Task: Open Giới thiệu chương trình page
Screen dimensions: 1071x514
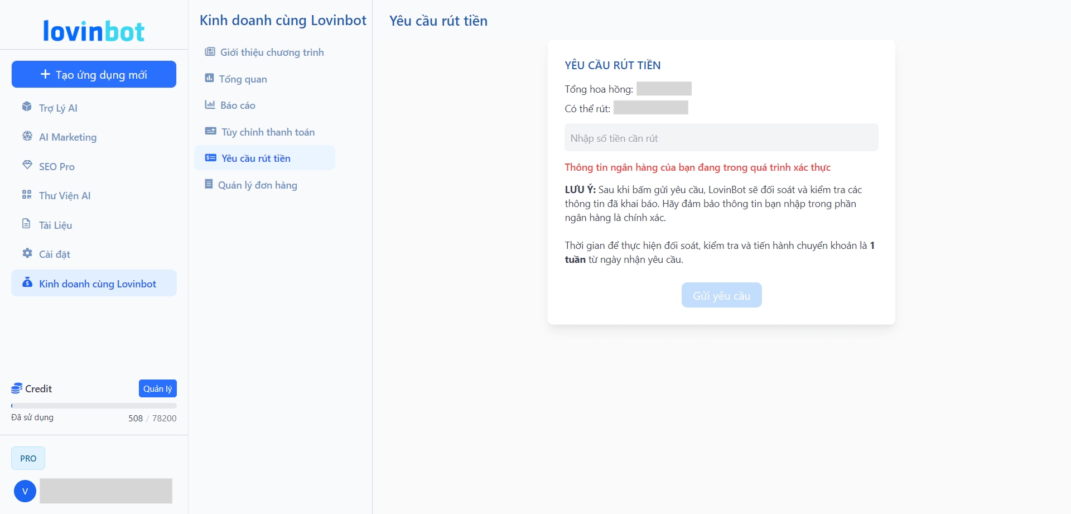Action: [271, 52]
